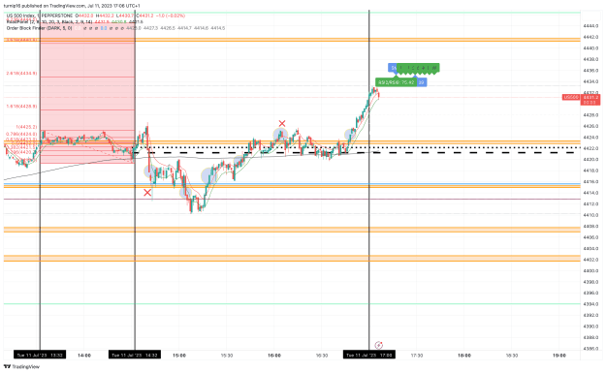This screenshot has width=606, height=373.
Task: Click the 15:00 time axis label
Action: [x=179, y=356]
